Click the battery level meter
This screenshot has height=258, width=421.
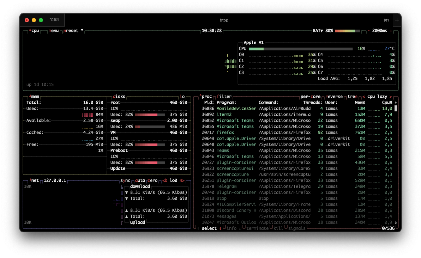[x=347, y=31]
